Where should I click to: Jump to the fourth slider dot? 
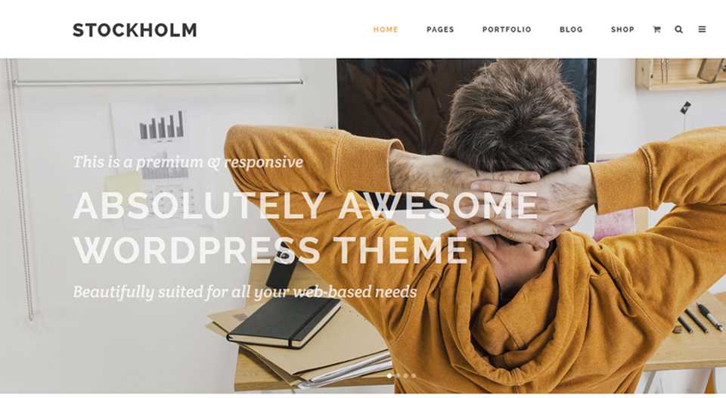point(414,376)
